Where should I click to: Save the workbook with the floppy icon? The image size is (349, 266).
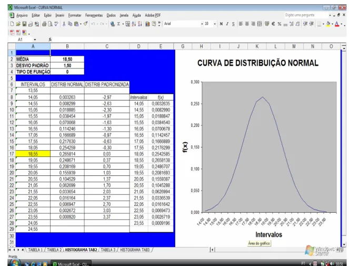pyautogui.click(x=24, y=24)
